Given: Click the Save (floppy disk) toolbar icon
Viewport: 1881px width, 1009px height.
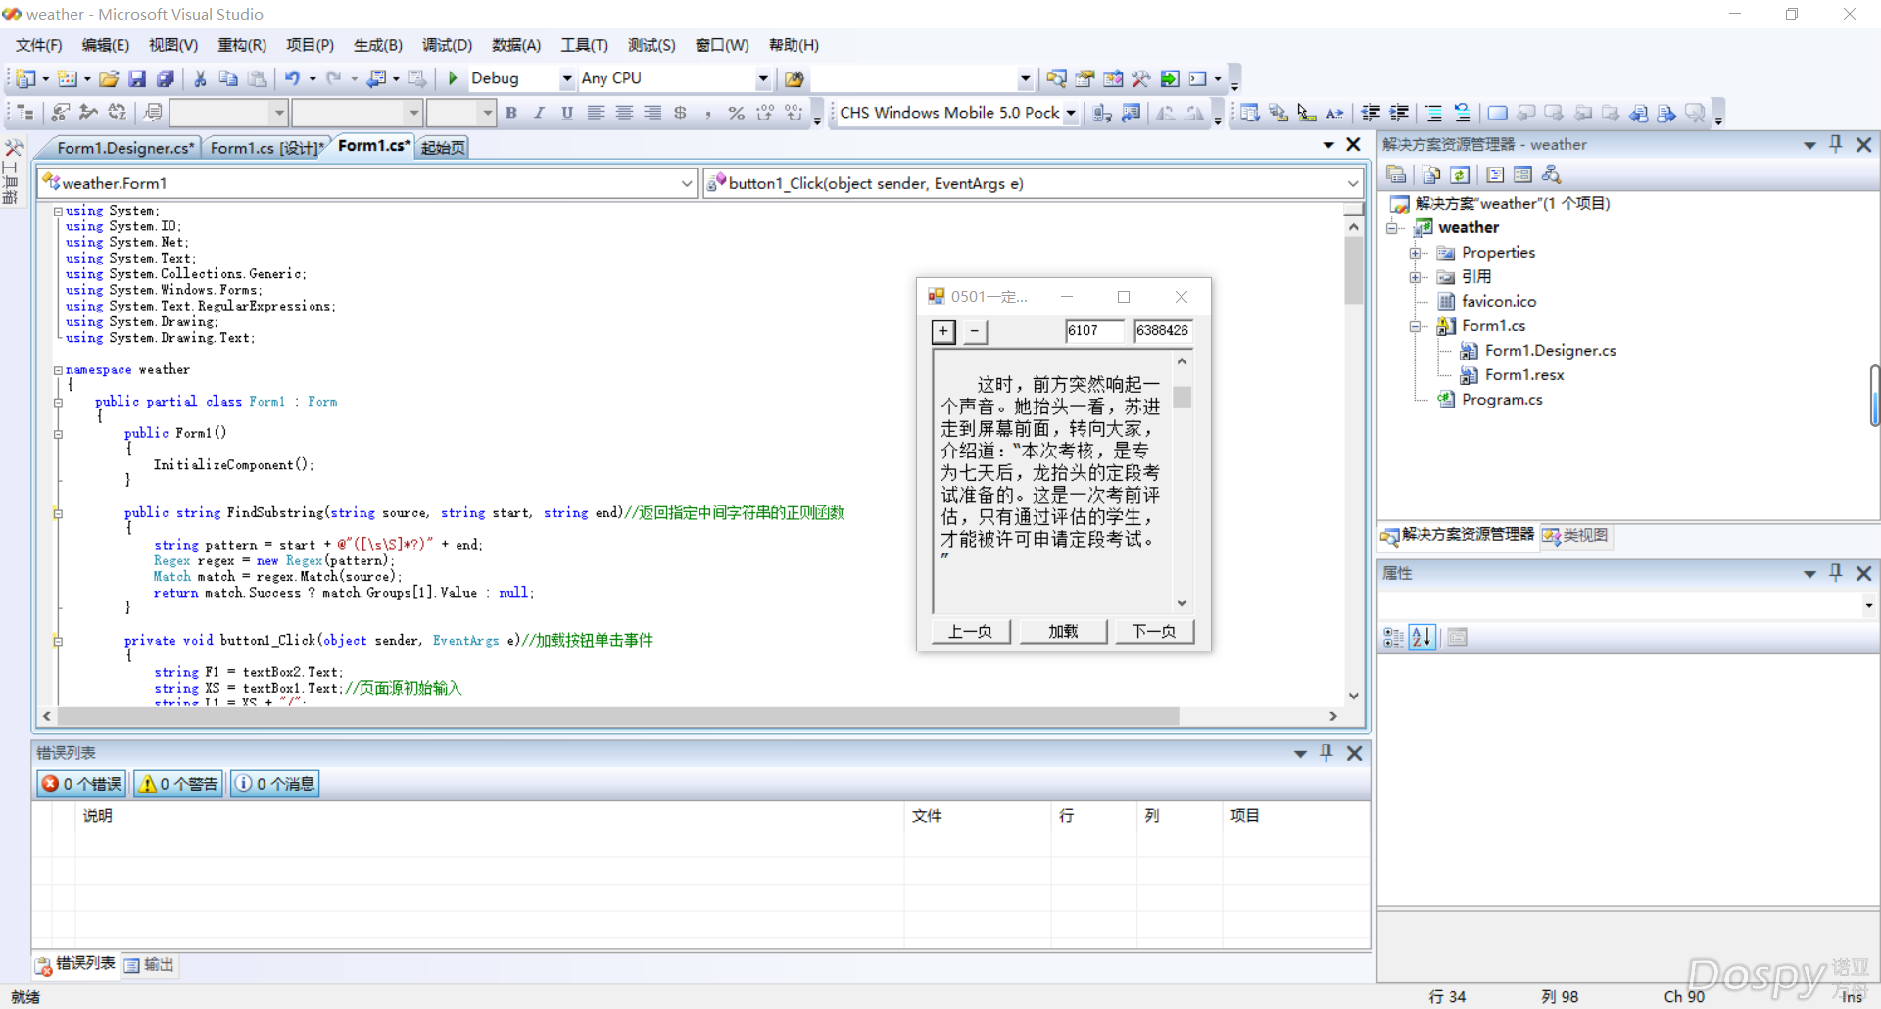Looking at the screenshot, I should pos(137,78).
